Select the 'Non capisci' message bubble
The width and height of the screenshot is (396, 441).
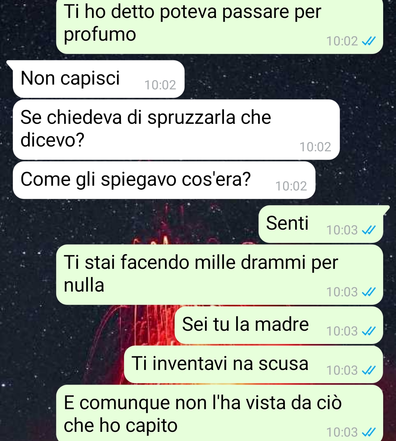98,79
